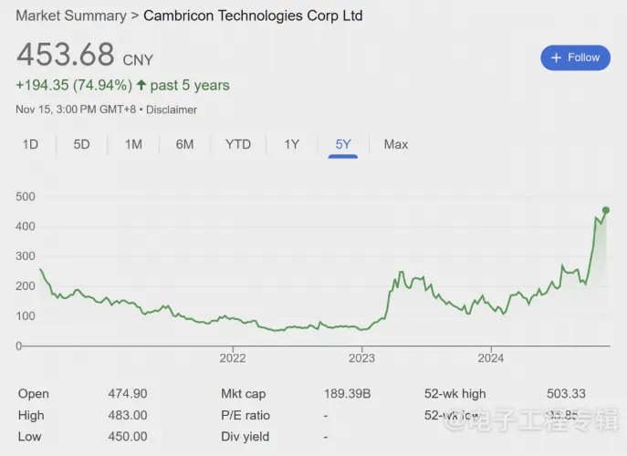Show the Max time range
This screenshot has height=456, width=627.
[396, 144]
